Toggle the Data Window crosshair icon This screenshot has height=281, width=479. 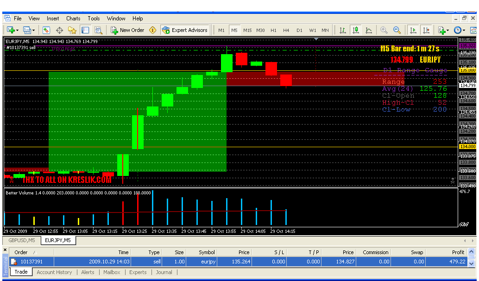(59, 30)
